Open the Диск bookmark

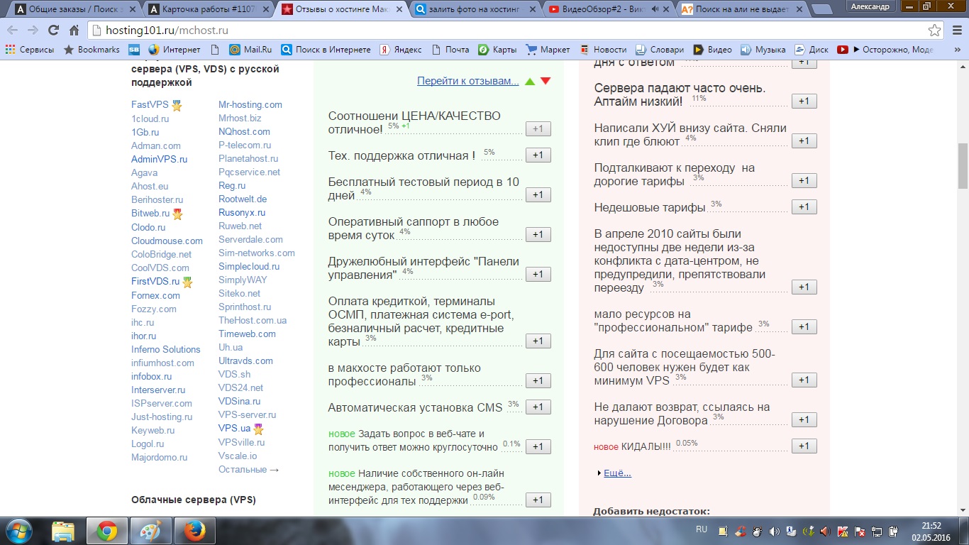[812, 50]
